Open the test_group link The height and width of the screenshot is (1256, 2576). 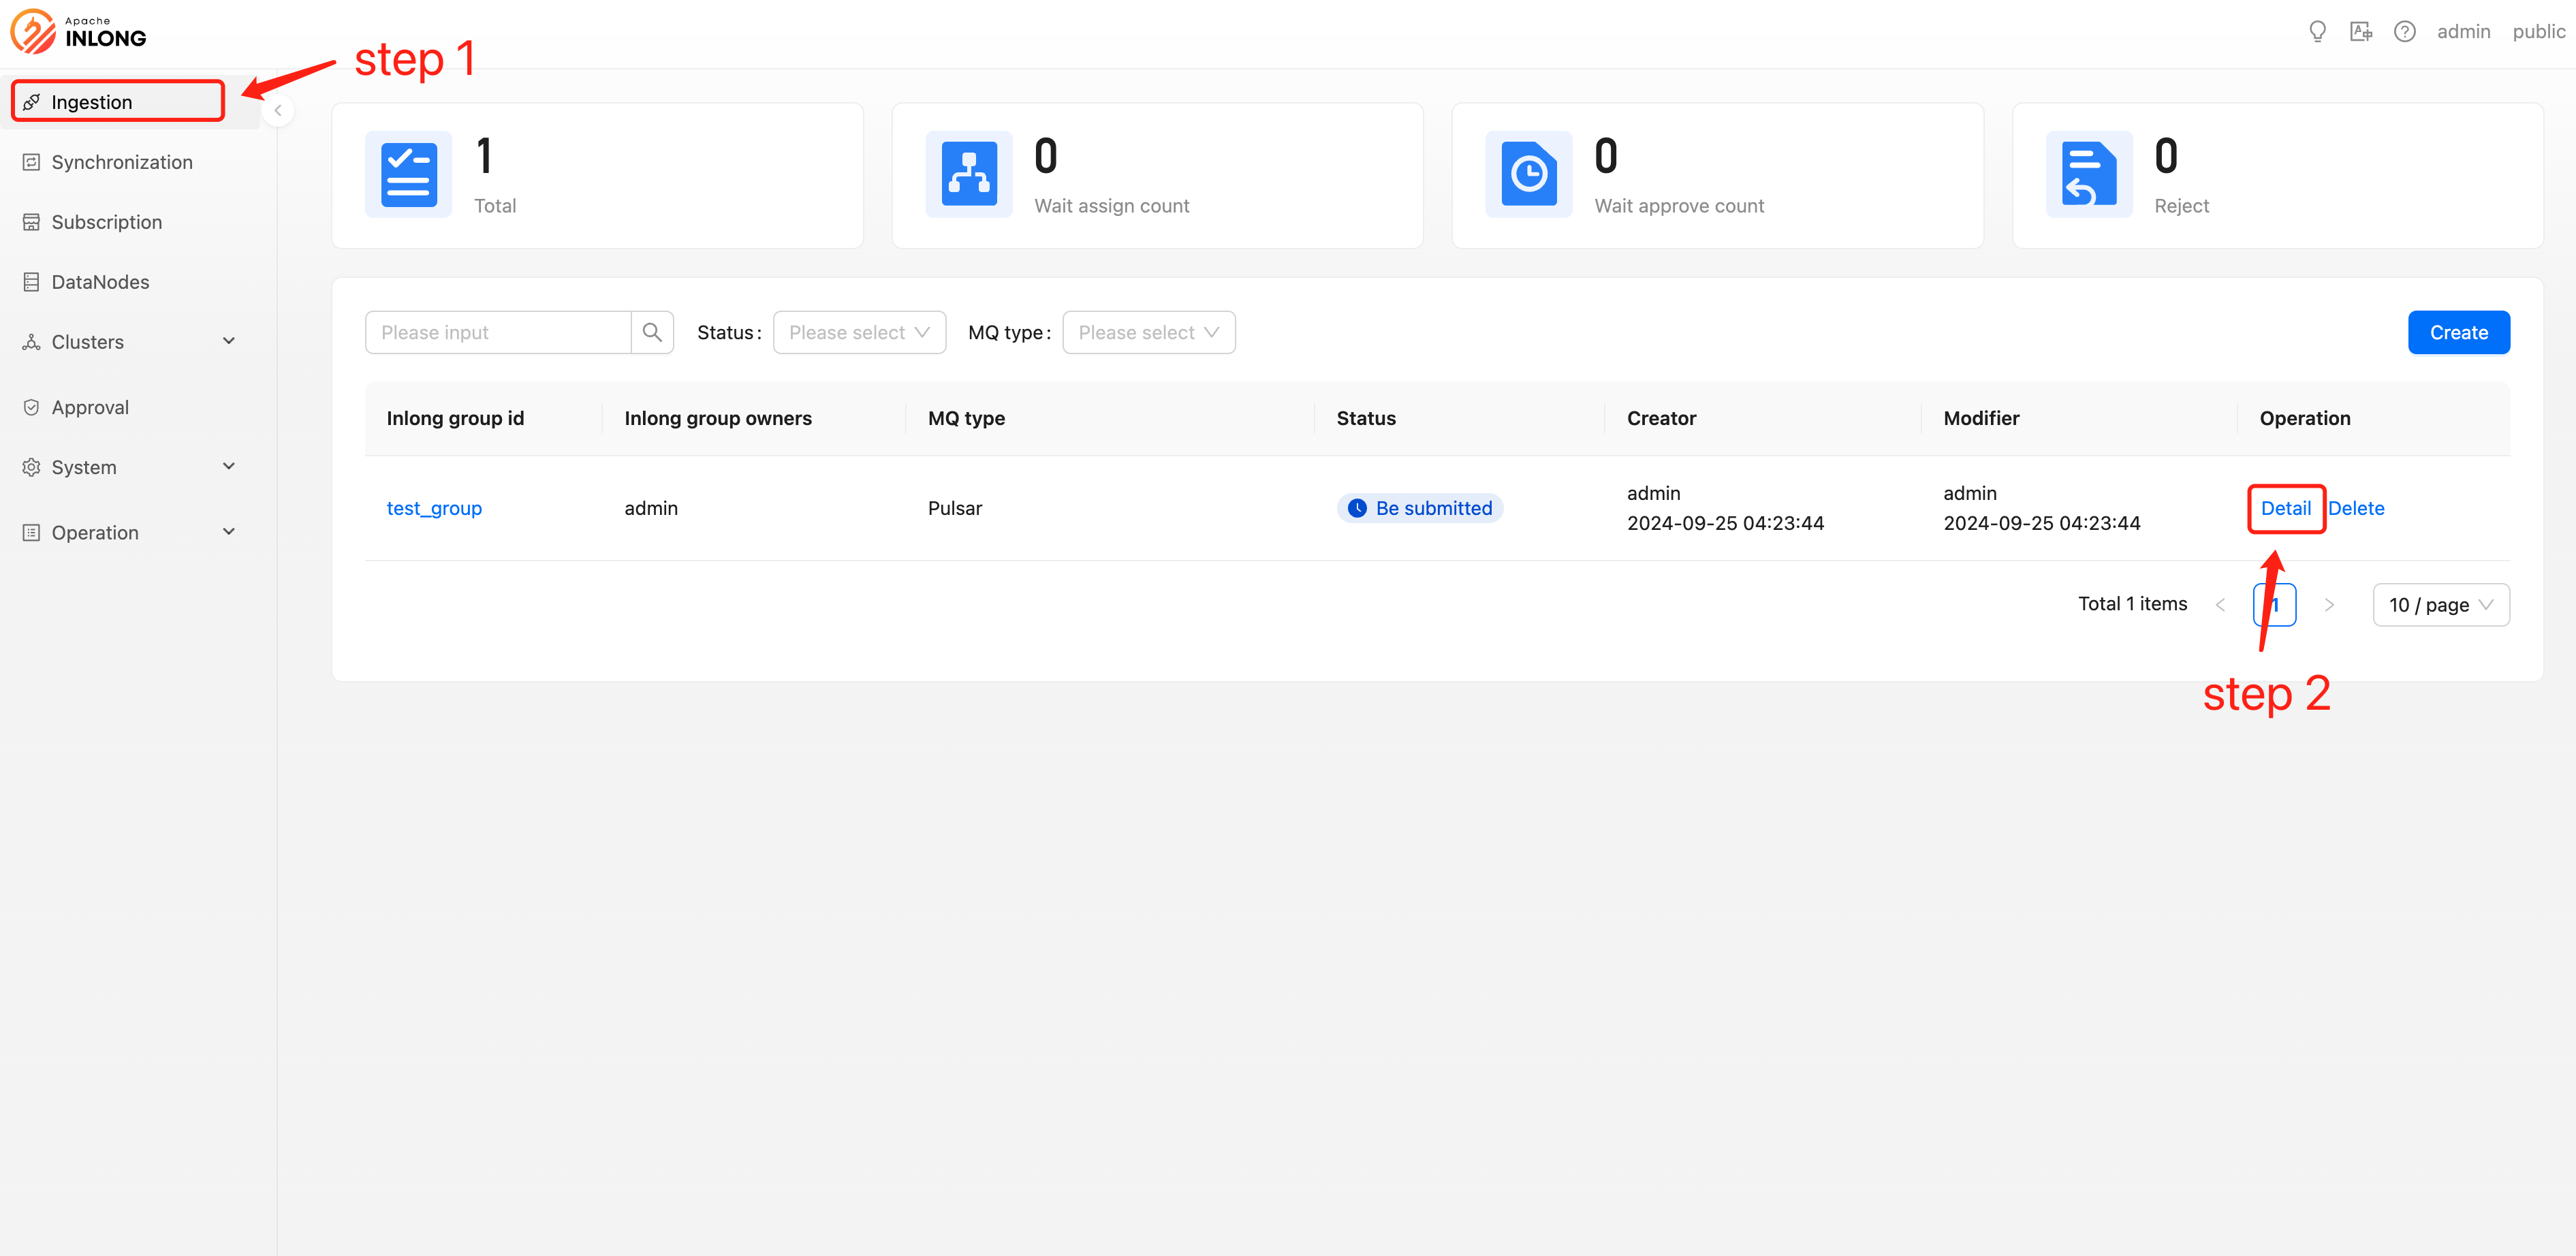point(434,508)
